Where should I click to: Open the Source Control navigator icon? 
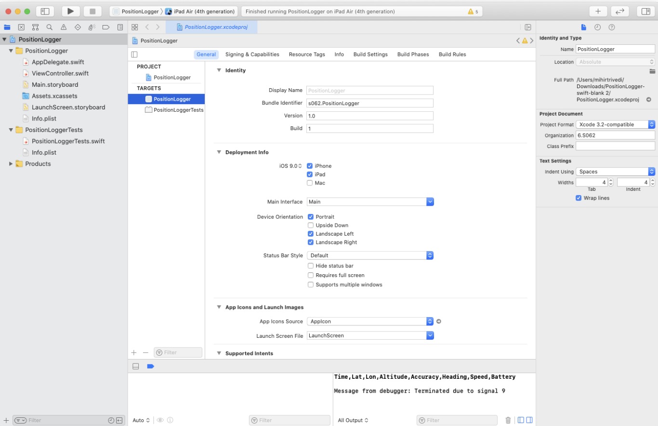pos(21,27)
